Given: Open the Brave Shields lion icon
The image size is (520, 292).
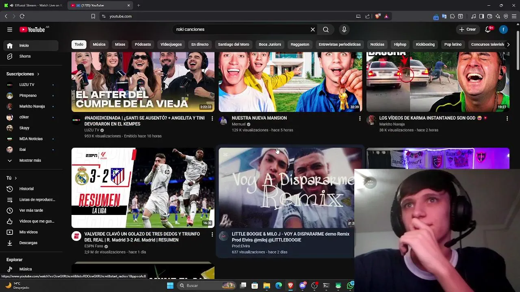Looking at the screenshot, I should coord(377,16).
